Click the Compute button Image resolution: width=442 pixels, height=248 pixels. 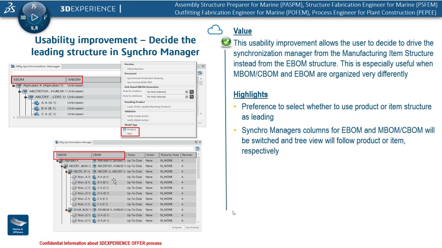(x=177, y=227)
